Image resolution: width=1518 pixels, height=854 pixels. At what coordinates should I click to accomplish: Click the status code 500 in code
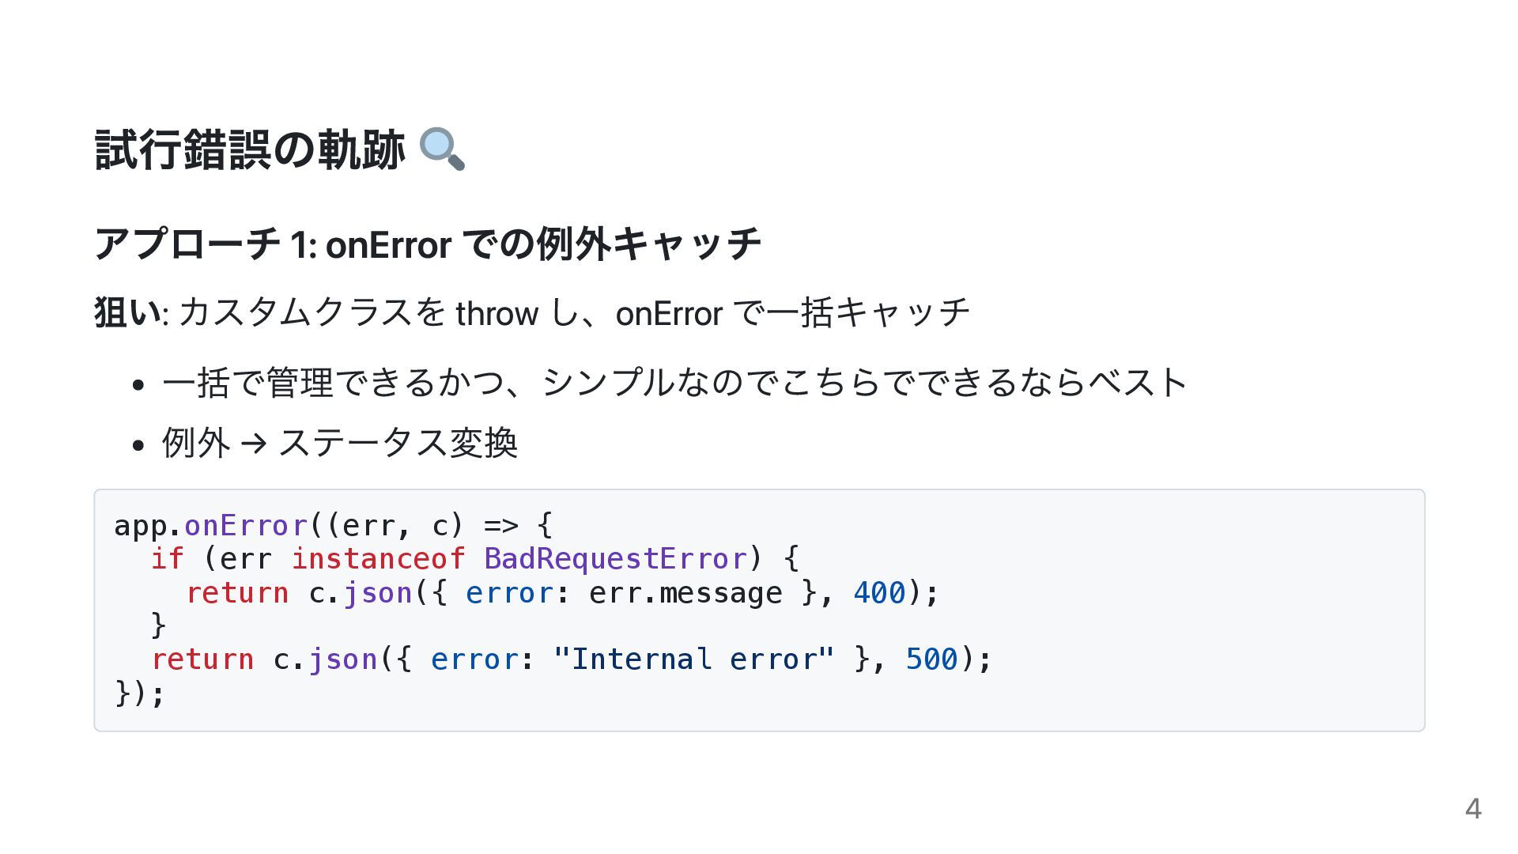tap(931, 659)
